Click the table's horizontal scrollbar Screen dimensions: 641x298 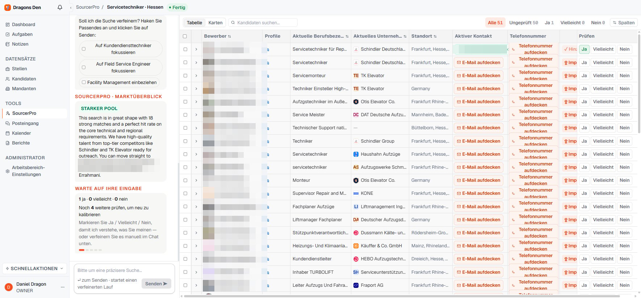(402, 296)
